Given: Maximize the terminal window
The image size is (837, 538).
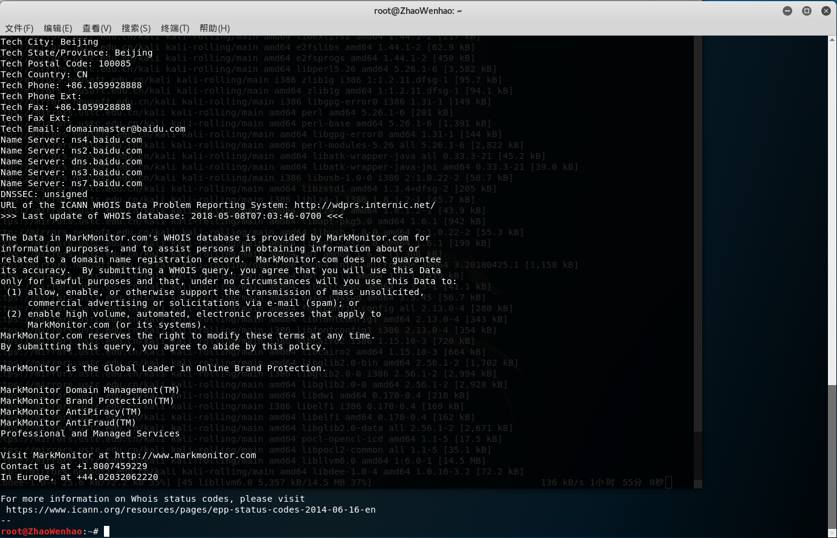Looking at the screenshot, I should point(807,11).
